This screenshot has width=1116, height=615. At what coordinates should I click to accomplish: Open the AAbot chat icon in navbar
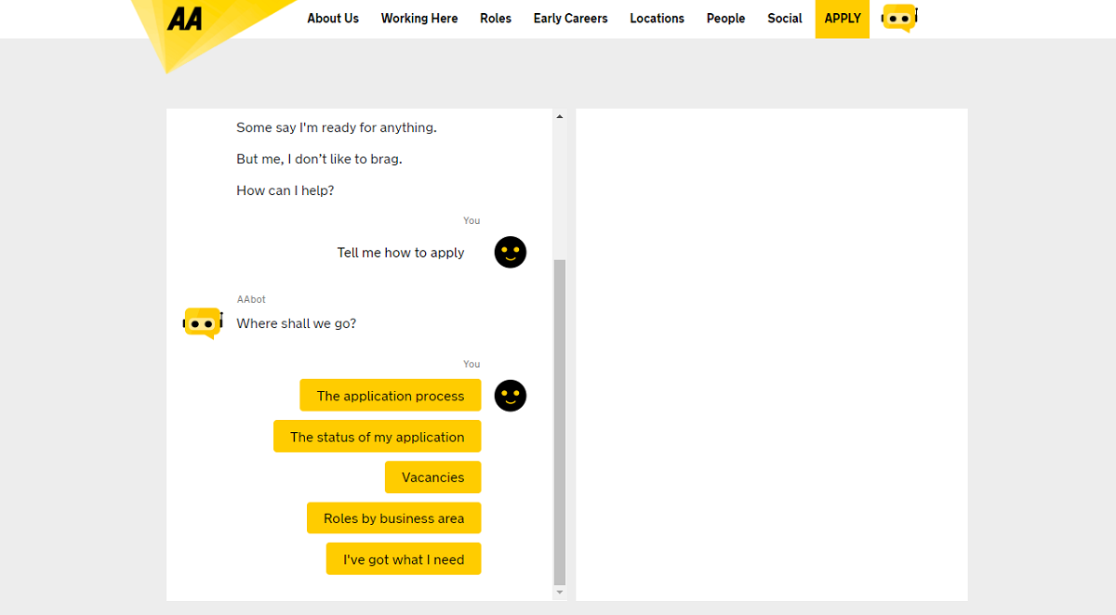[x=899, y=18]
